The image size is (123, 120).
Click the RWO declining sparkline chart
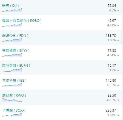click(12, 100)
